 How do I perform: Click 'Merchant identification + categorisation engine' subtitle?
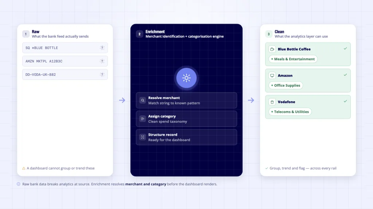click(x=185, y=37)
